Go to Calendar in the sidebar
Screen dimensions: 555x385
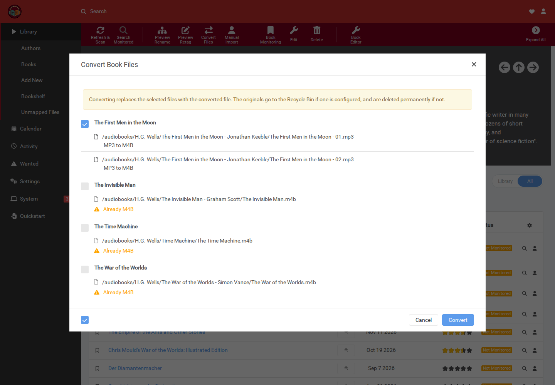tap(31, 129)
